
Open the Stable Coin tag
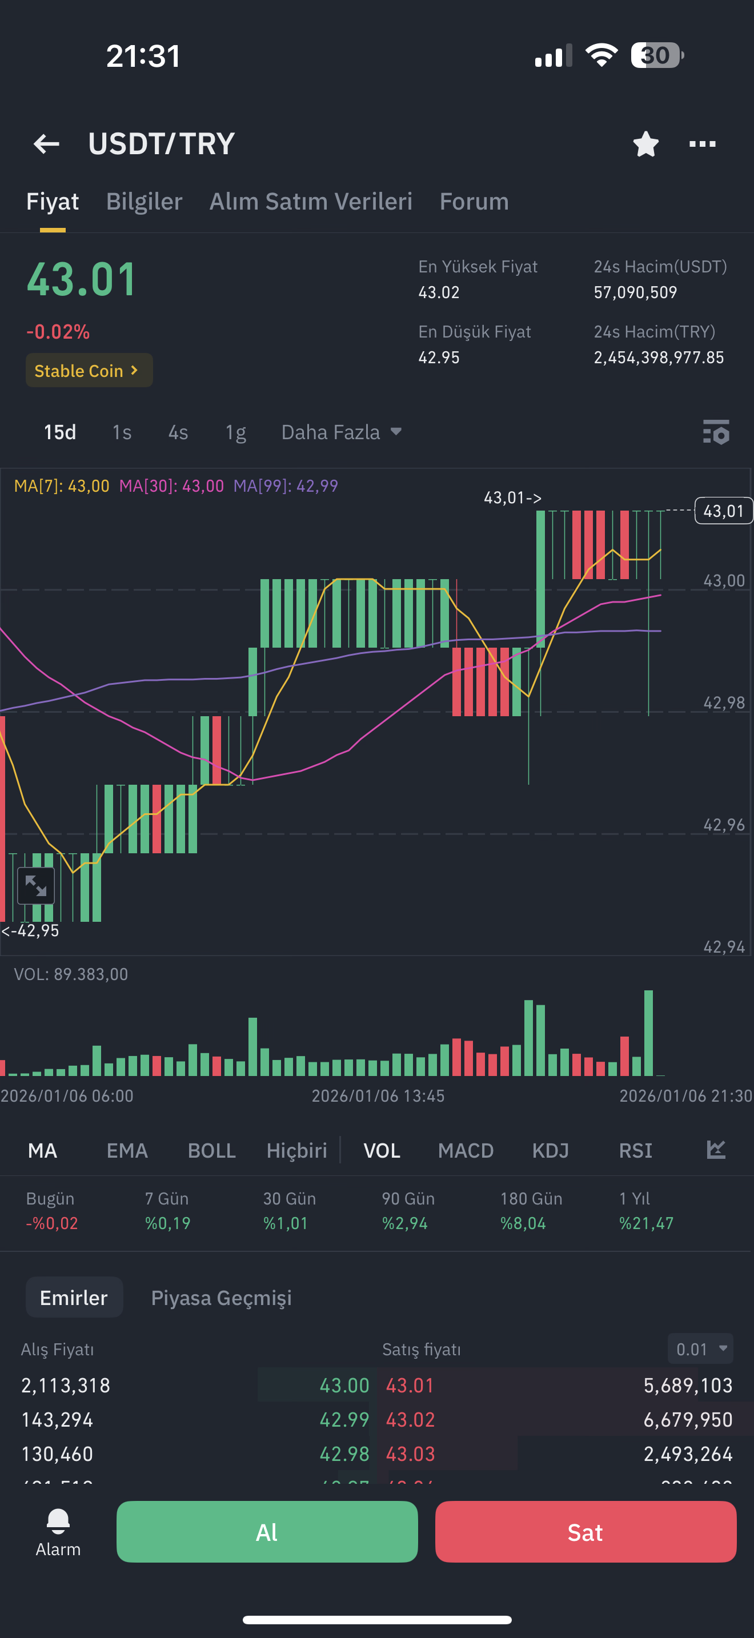pyautogui.click(x=89, y=370)
